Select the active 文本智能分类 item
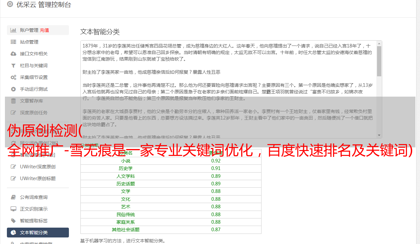The width and height of the screenshot is (420, 244). click(38, 233)
